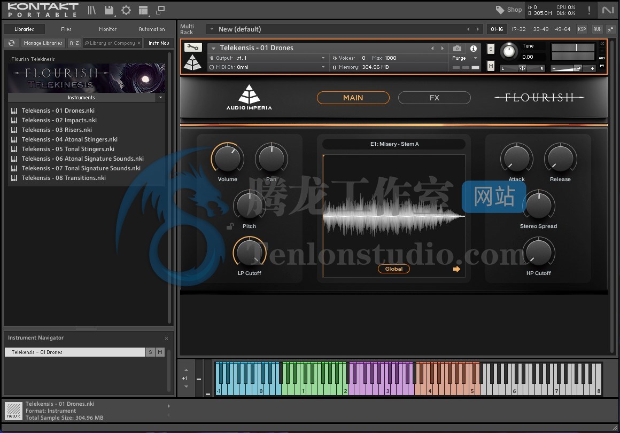Click the exclamation panic button

(589, 10)
